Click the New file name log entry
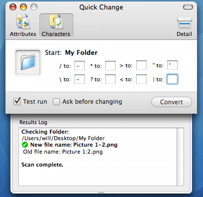The width and height of the screenshot is (203, 197). pos(74,145)
